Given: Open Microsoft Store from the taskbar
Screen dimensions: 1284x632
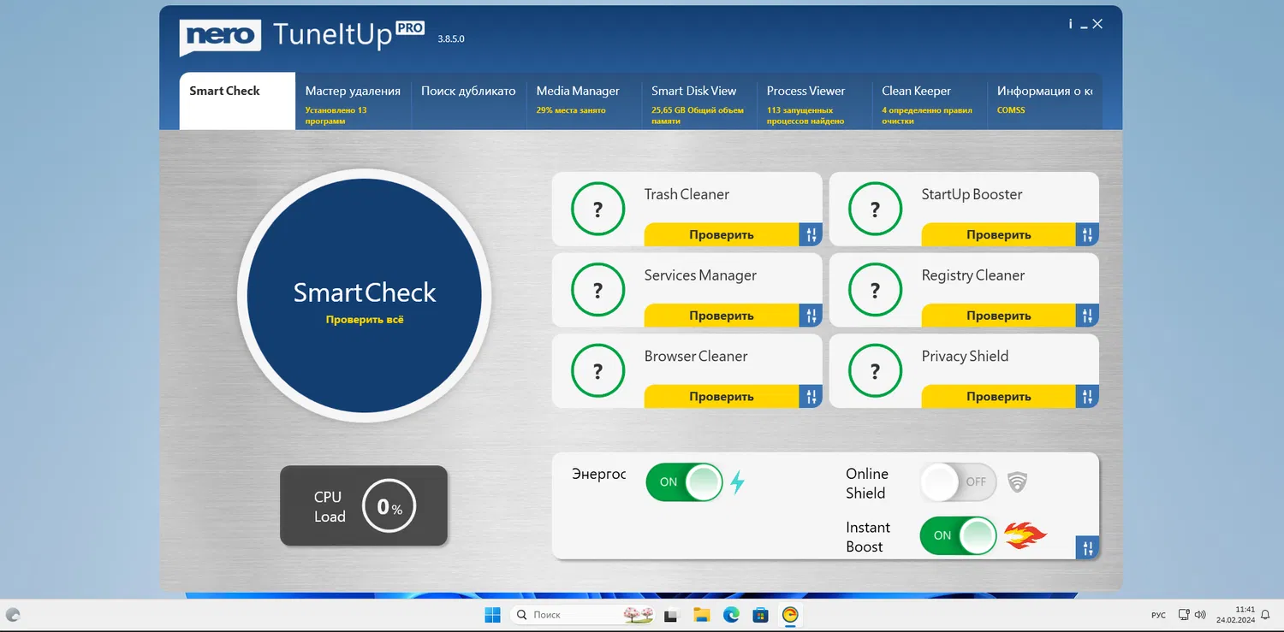Looking at the screenshot, I should tap(760, 615).
